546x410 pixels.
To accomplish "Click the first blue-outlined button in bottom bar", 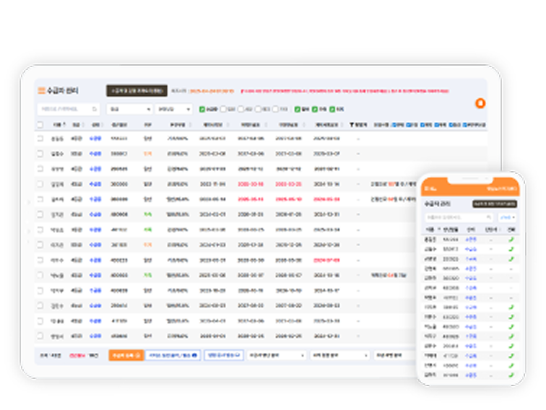I will (173, 355).
